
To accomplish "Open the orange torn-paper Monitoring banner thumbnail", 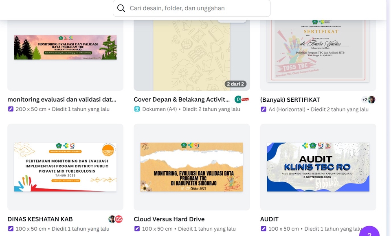I will pos(191,167).
